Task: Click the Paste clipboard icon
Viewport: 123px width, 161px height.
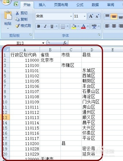Action: tap(8, 15)
